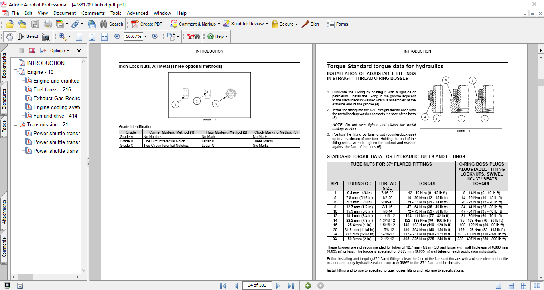Open the zoom percentage dropdown

point(145,36)
